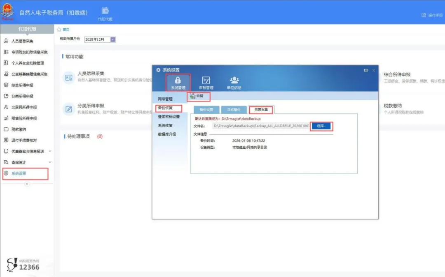This screenshot has height=277, width=445.
Task: Select the 单位信息 people tab icon
Action: coord(234,83)
